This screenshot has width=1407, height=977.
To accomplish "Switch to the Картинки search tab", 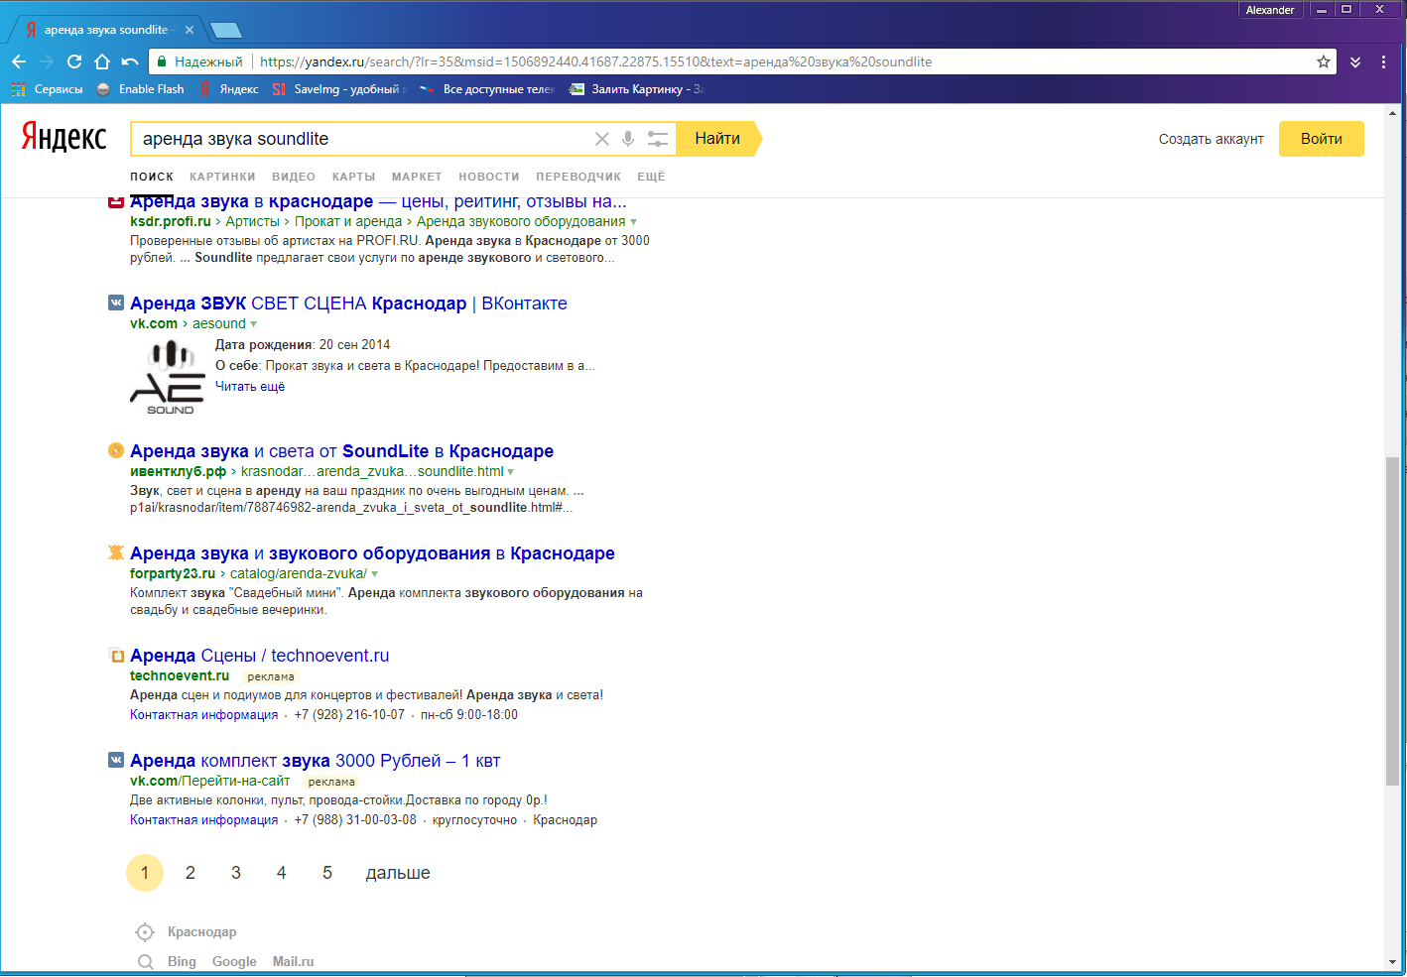I will click(222, 177).
